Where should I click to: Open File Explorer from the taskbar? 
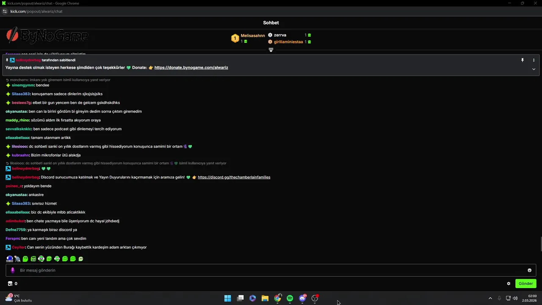click(x=265, y=298)
